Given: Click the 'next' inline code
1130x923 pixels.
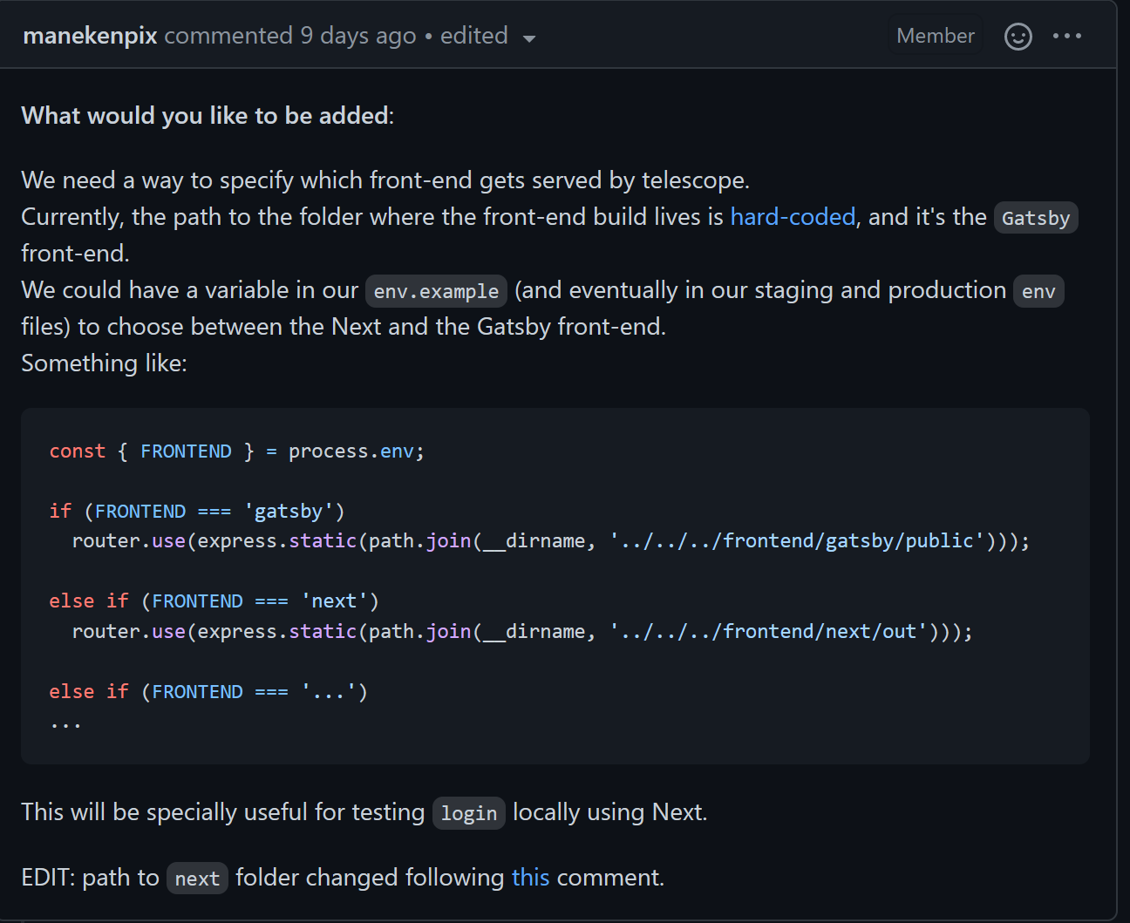Looking at the screenshot, I should (197, 879).
